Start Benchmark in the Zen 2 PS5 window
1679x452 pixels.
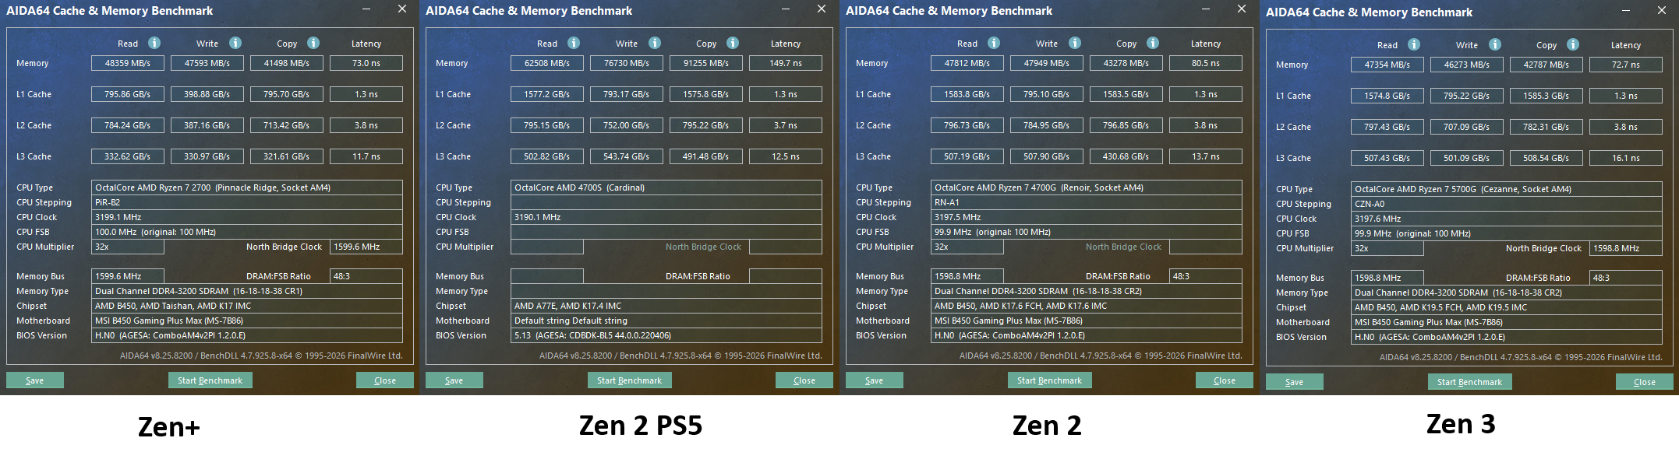[629, 380]
